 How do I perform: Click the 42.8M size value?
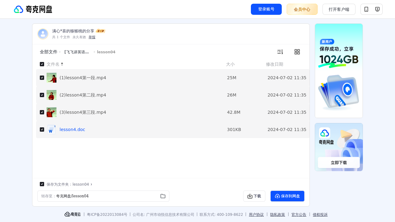pos(234,112)
